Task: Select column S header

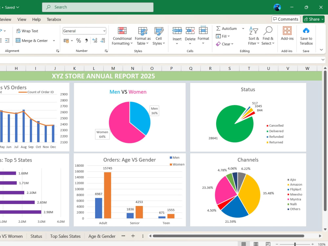Action: [x=230, y=69]
